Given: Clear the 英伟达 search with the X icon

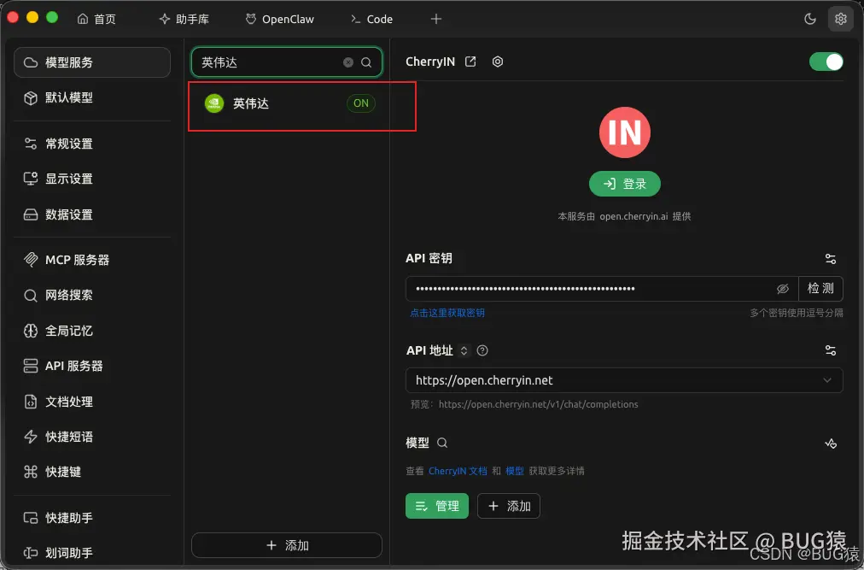Looking at the screenshot, I should click(x=347, y=62).
